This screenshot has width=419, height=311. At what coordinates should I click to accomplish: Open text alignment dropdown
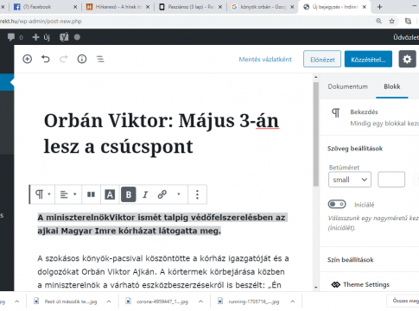68,194
